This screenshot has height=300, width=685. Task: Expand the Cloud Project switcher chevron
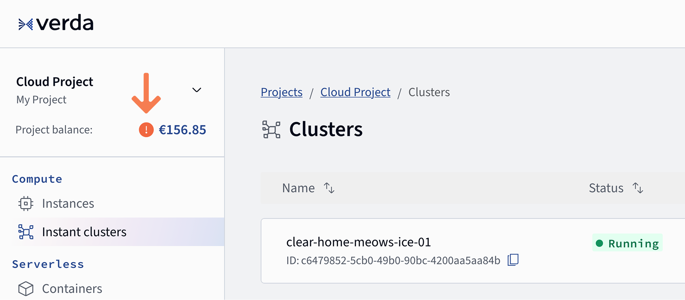point(197,90)
